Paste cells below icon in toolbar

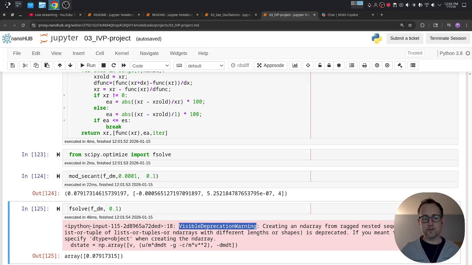[x=47, y=66]
